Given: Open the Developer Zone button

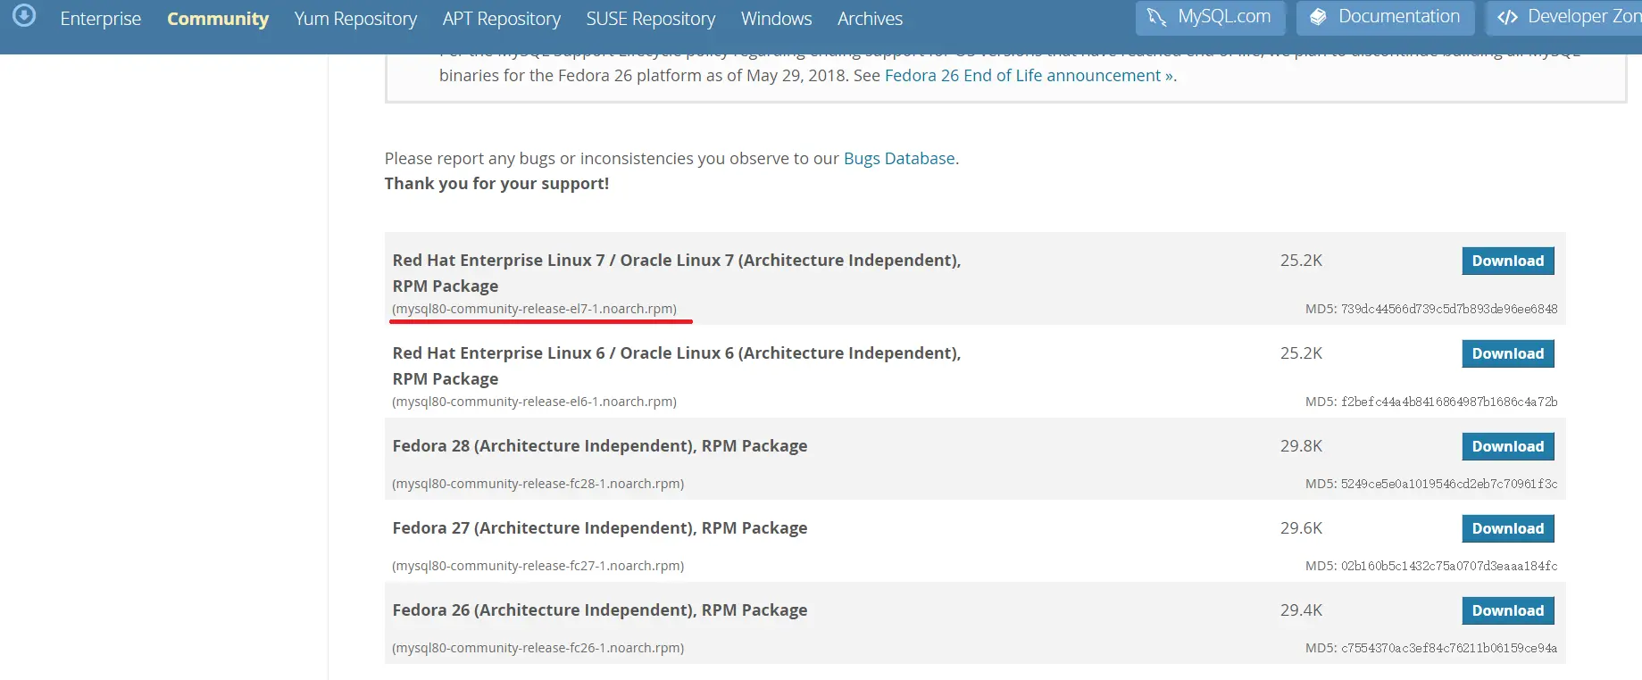Looking at the screenshot, I should click(1563, 18).
